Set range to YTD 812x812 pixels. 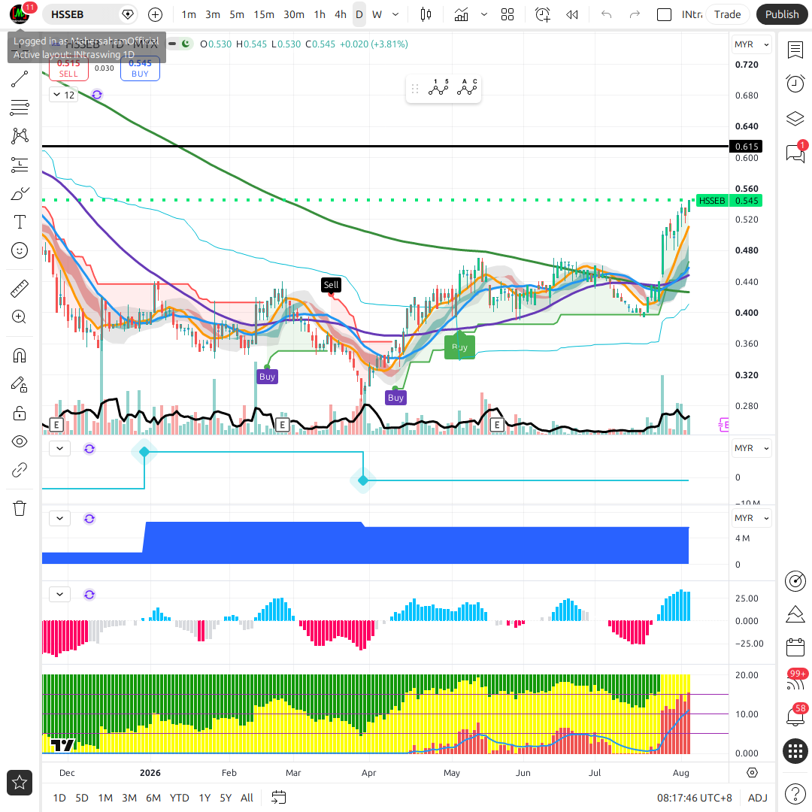click(x=179, y=798)
